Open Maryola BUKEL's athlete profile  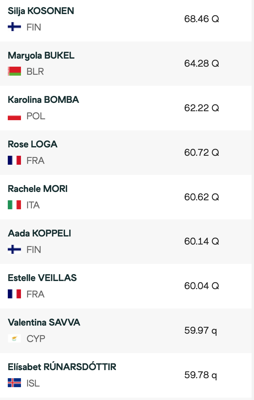tap(41, 56)
